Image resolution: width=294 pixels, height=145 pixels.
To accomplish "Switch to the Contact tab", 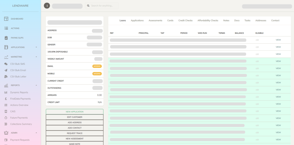I will coord(275,21).
